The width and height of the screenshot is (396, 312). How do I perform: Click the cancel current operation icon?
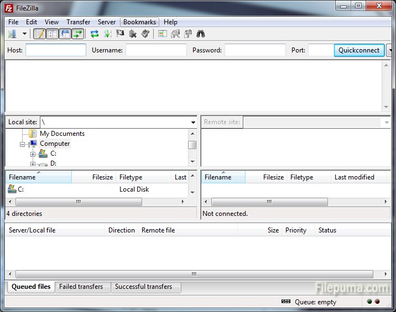pos(120,34)
